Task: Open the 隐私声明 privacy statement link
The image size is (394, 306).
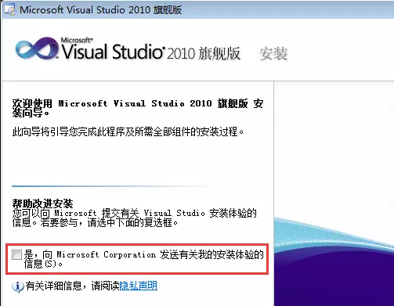Action: pos(138,286)
